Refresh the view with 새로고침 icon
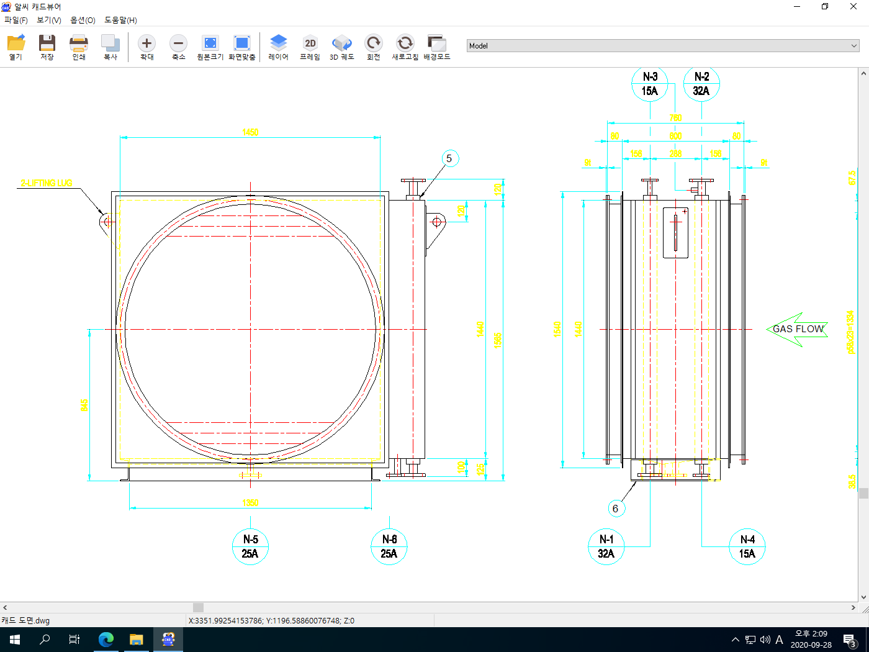The image size is (869, 652). point(405,47)
